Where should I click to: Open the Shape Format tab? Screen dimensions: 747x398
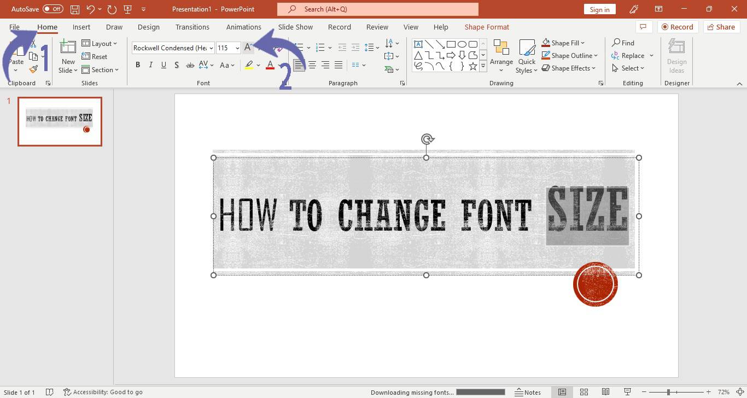pos(487,27)
